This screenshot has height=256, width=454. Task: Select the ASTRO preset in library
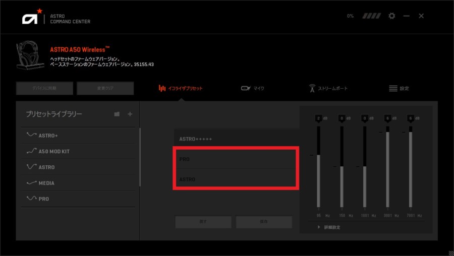pos(78,167)
